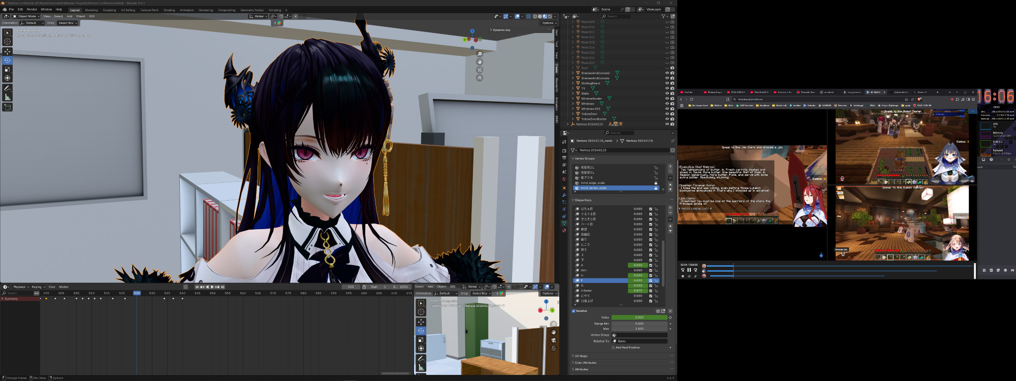Open the Object Mode dropdown in the main viewport header

pos(26,16)
